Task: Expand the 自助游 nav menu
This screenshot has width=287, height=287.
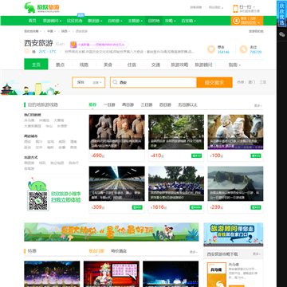Action: coord(116,21)
